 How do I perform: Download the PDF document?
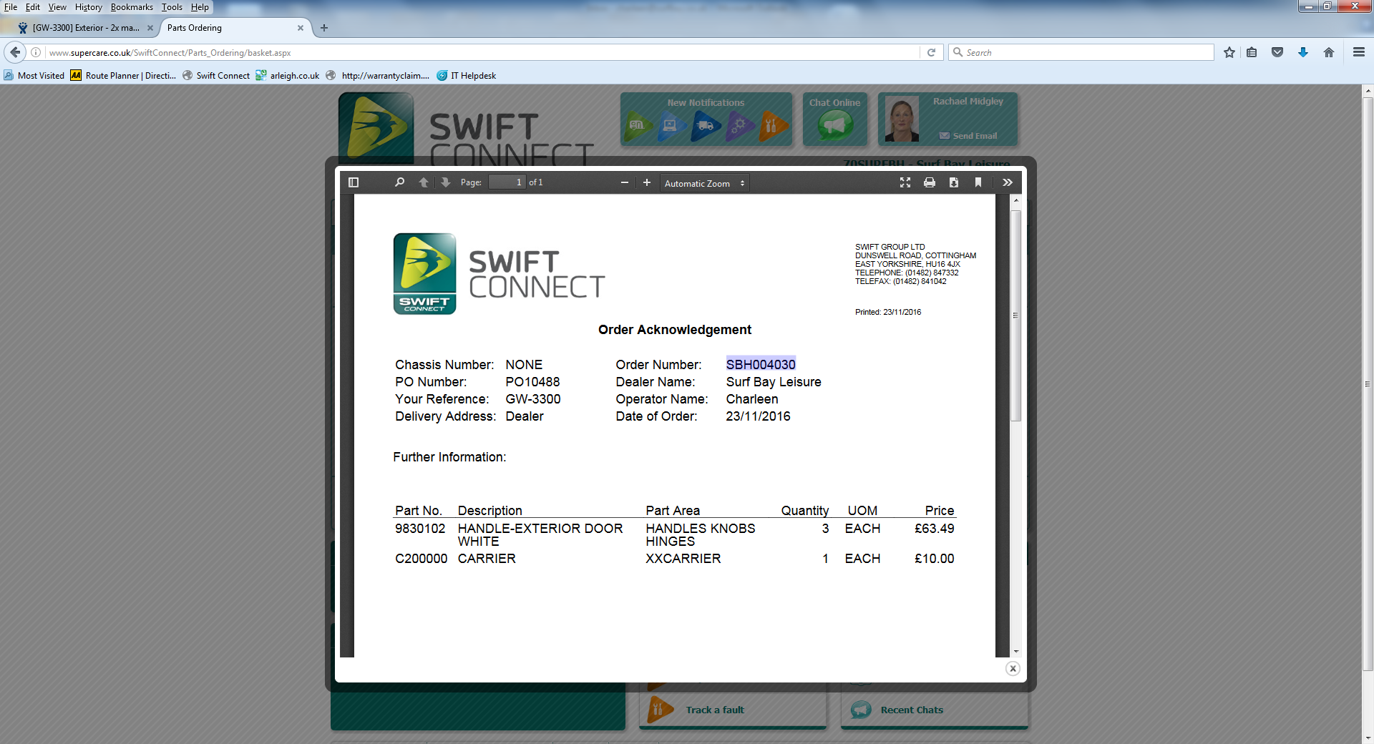[x=954, y=182]
